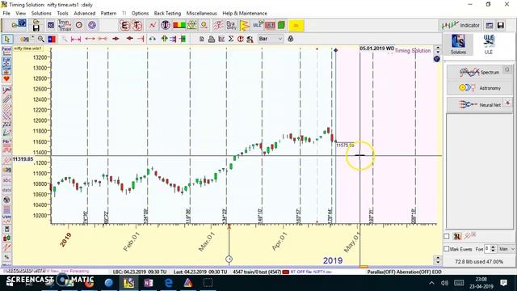Open the Astronomy module button
Viewport: 517px width, 291px height.
click(x=480, y=88)
